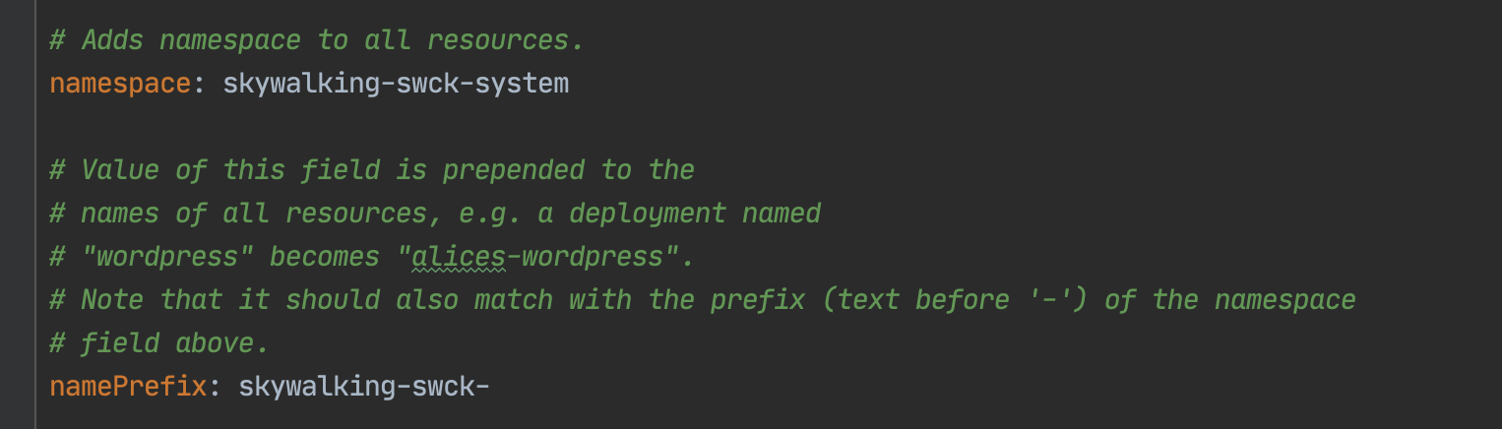1502x429 pixels.
Task: Click the word 'Note' in the comment
Action: 112,300
